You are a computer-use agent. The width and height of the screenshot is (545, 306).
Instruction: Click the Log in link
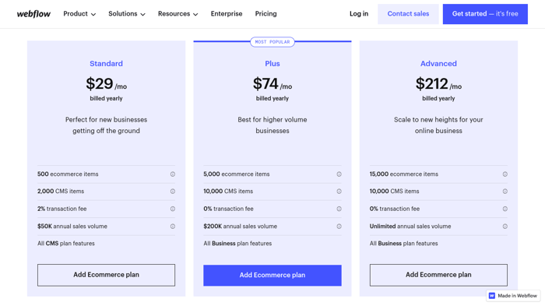coord(359,14)
